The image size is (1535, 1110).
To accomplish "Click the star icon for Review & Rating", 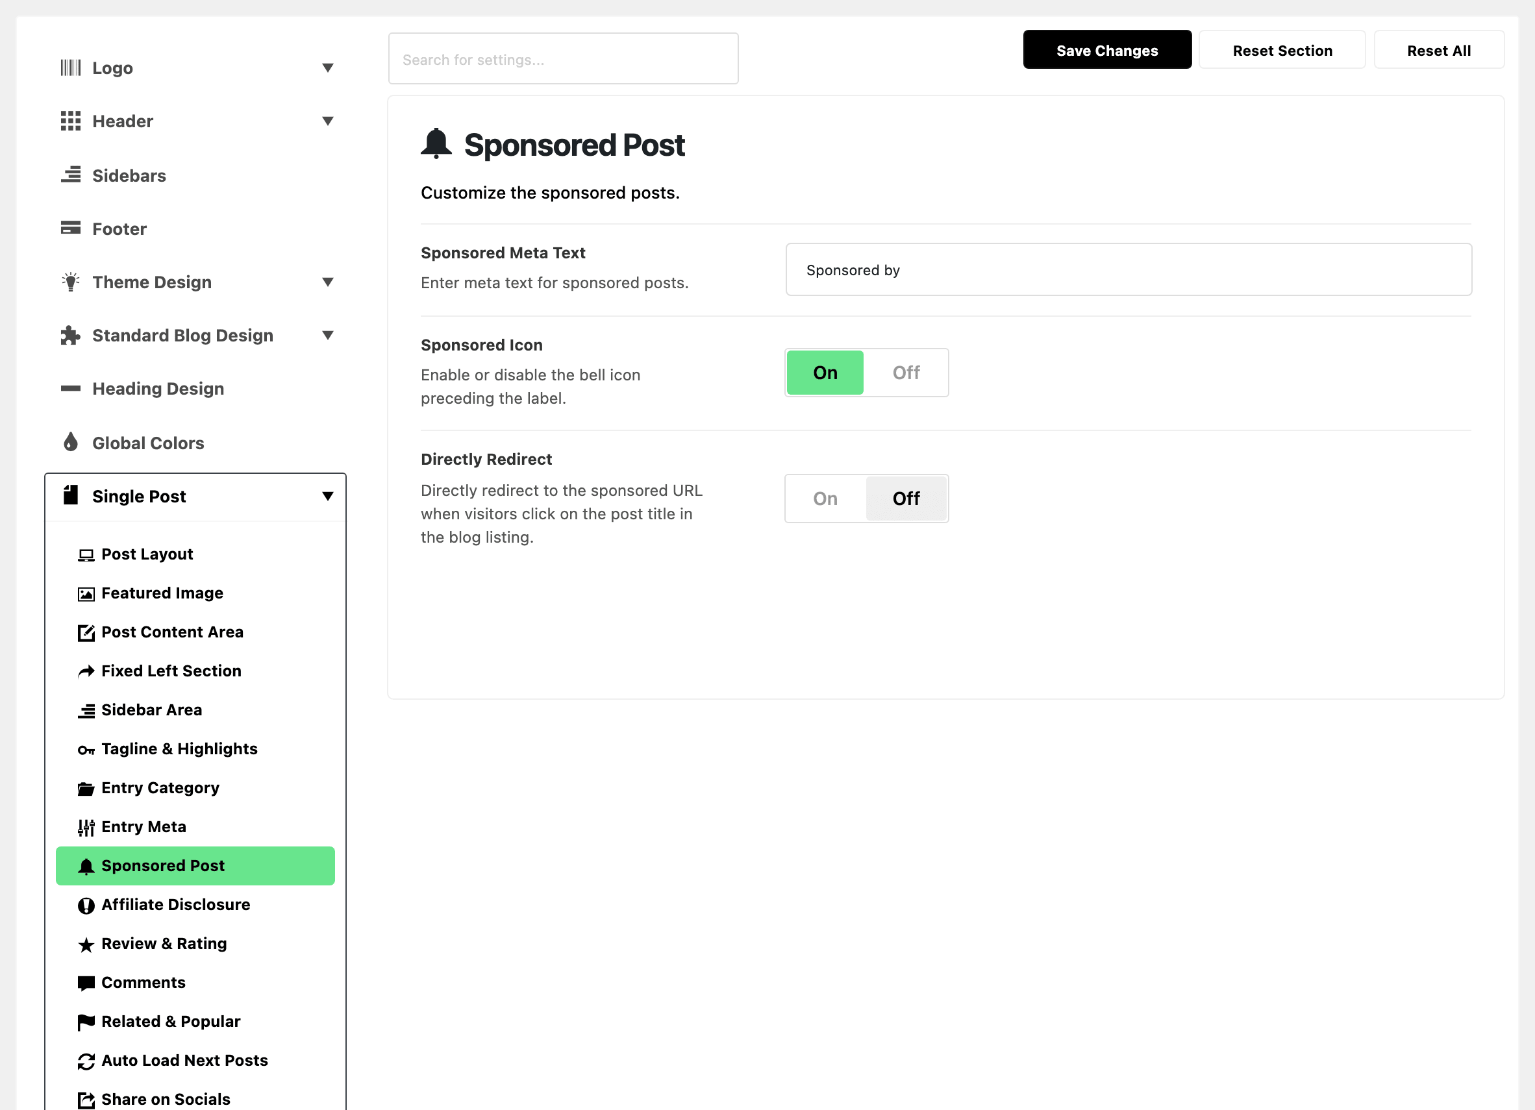I will click(x=86, y=945).
